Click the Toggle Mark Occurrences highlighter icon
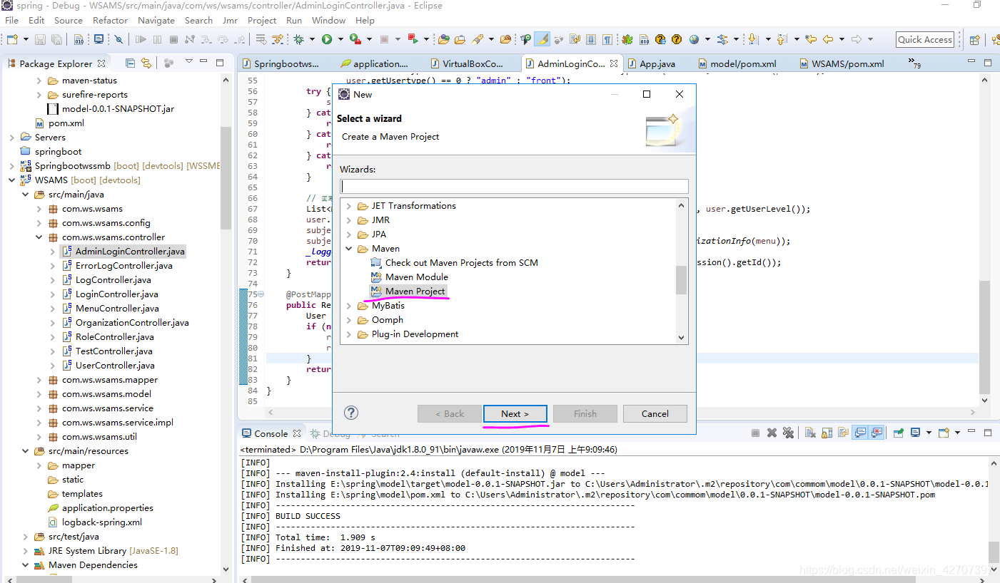Screen dimensions: 1000x583 542,39
